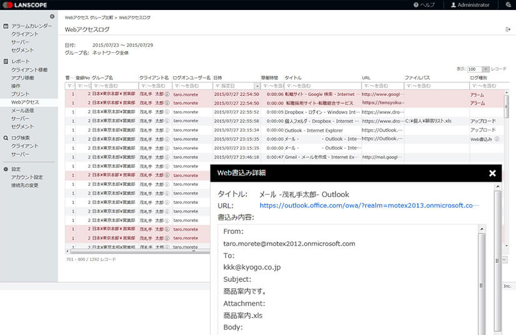Click the 稼働時間 column header
Image resolution: width=516 pixels, height=335 pixels.
[269, 78]
